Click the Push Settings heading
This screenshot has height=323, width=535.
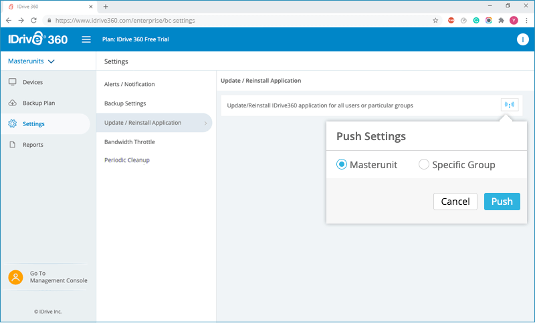tap(371, 136)
